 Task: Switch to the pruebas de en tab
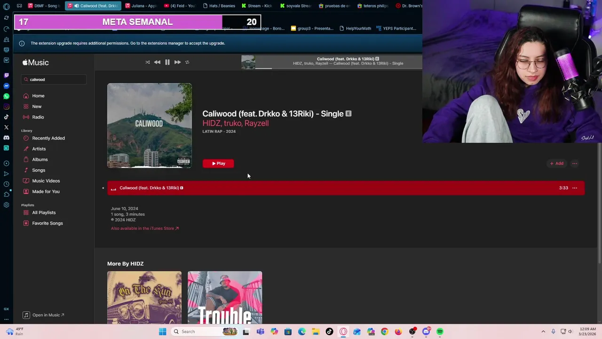click(334, 6)
